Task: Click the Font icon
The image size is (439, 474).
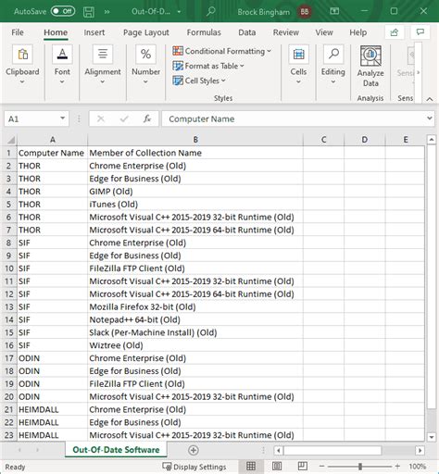Action: pyautogui.click(x=62, y=54)
